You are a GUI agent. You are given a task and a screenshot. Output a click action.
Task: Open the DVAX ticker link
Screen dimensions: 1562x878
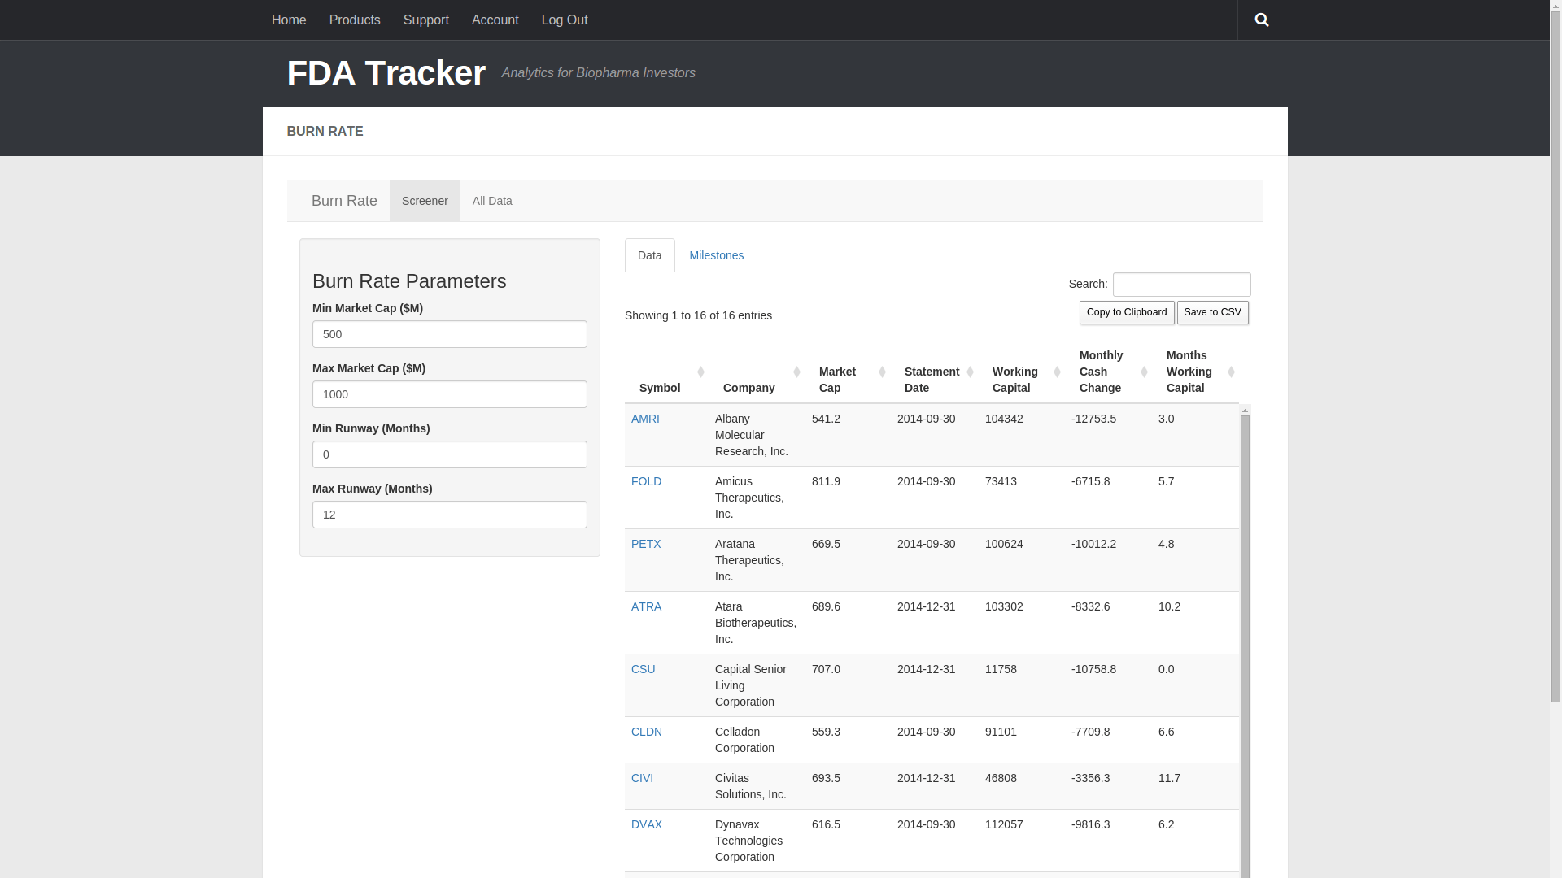pos(646,824)
